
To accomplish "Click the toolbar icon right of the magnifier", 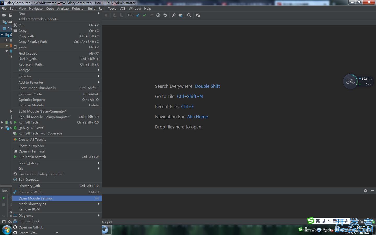I will 198,15.
